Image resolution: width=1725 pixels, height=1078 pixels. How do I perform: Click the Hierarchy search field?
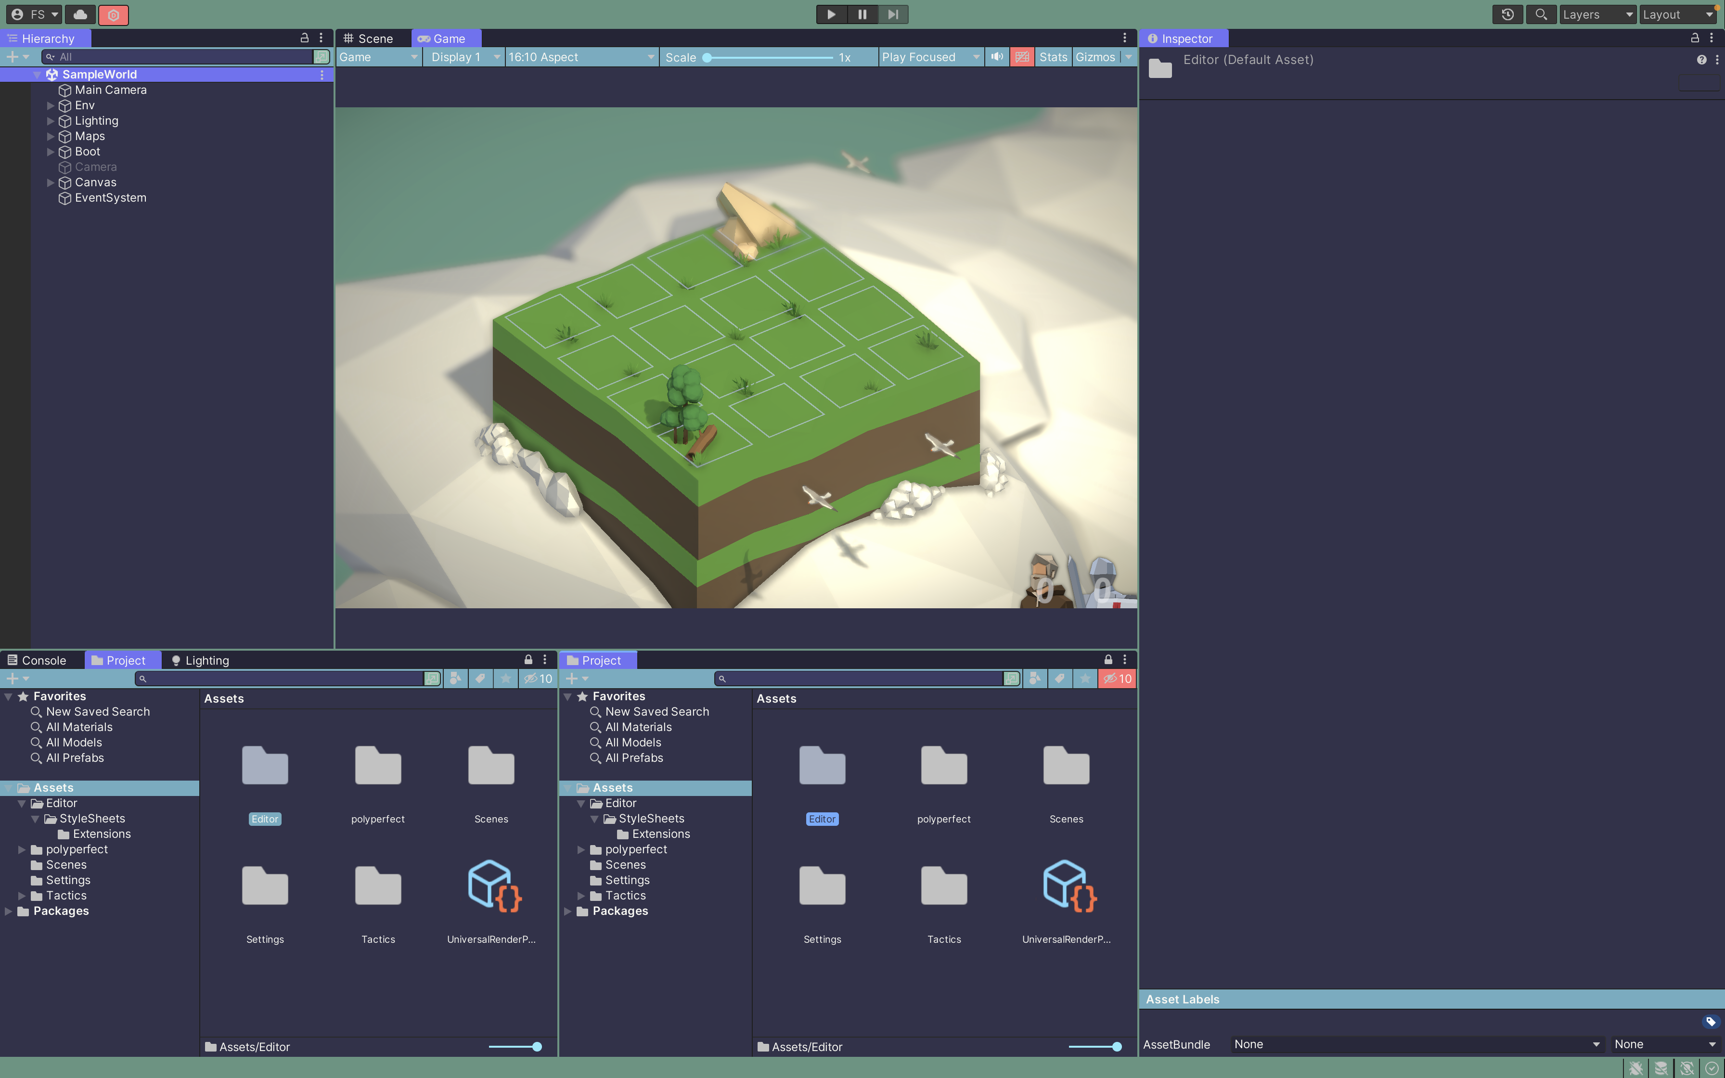point(182,57)
